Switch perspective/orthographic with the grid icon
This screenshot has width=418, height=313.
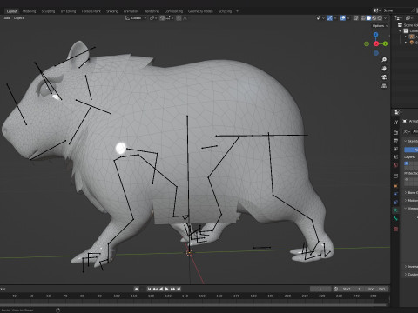pos(384,86)
